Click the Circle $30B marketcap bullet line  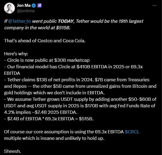(47, 60)
